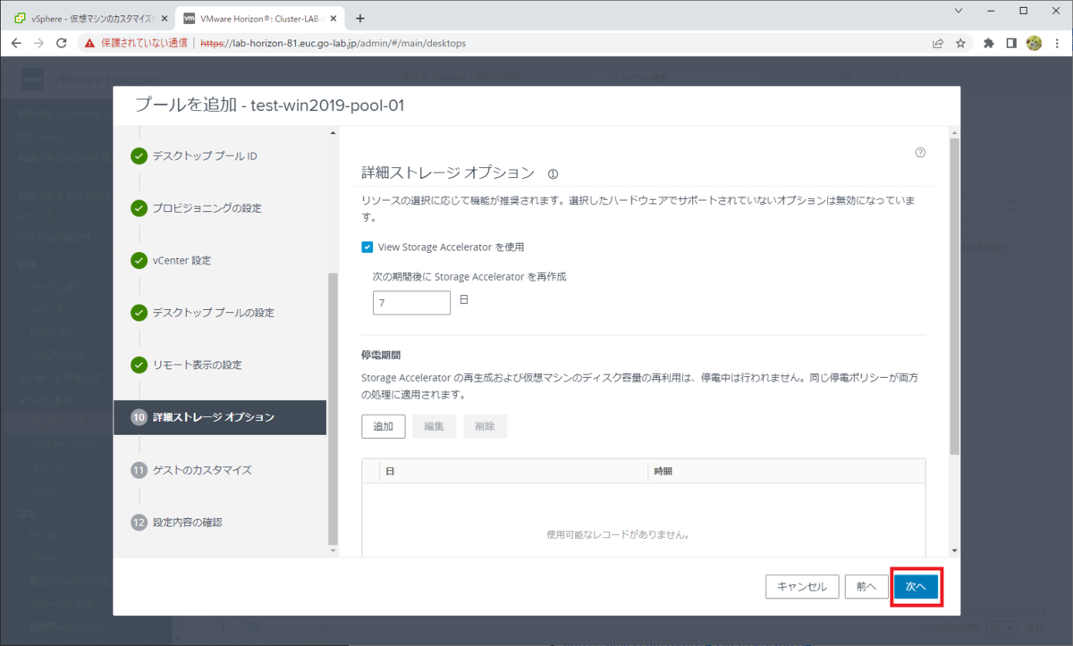The image size is (1073, 646).
Task: Select step 12 設定内容の確認
Action: (x=187, y=522)
